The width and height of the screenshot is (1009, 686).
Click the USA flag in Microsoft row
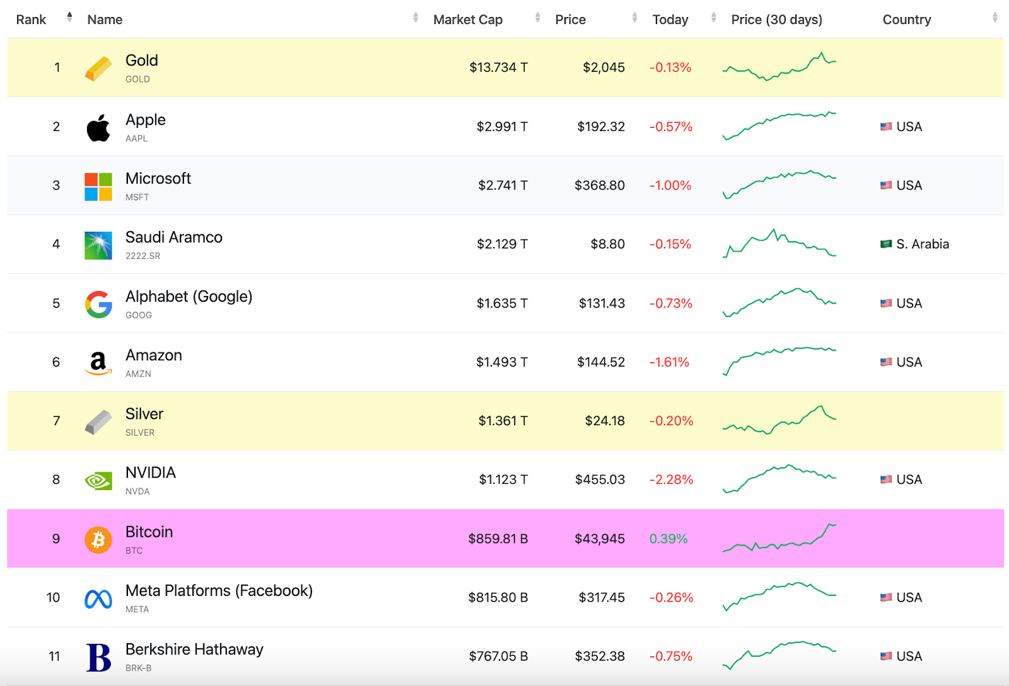(886, 185)
